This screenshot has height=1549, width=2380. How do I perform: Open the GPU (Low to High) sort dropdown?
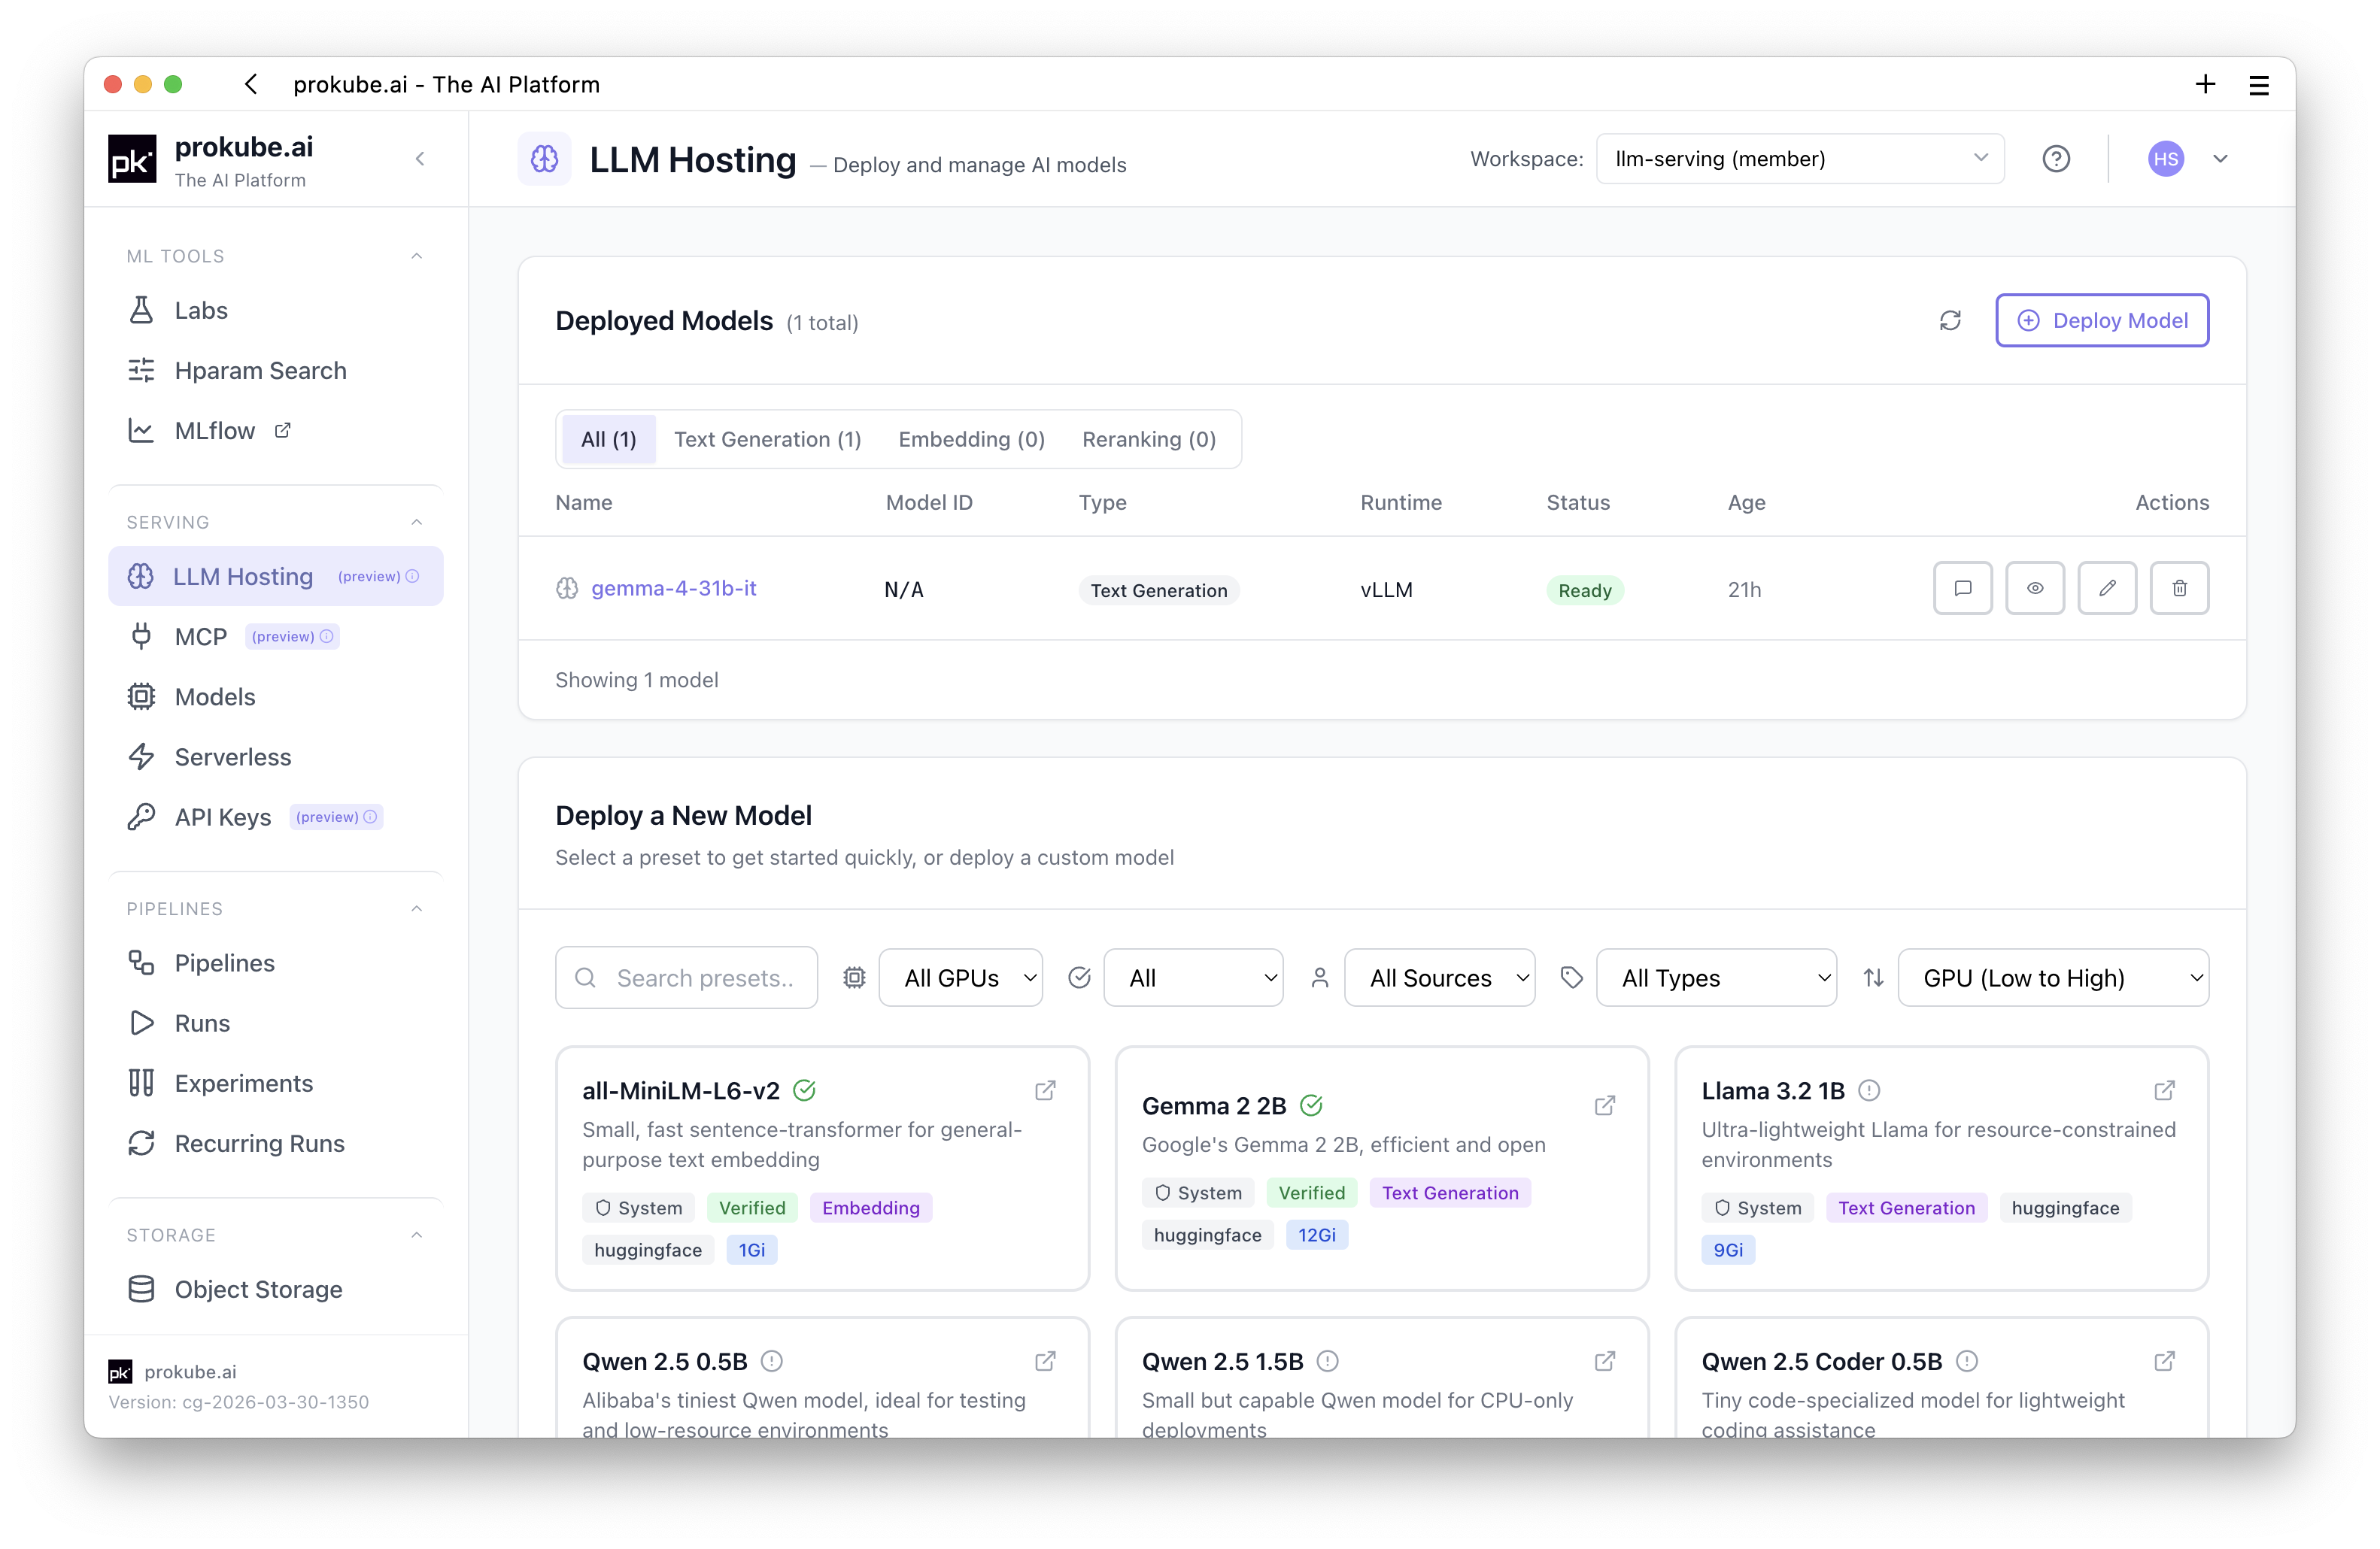(x=2053, y=978)
